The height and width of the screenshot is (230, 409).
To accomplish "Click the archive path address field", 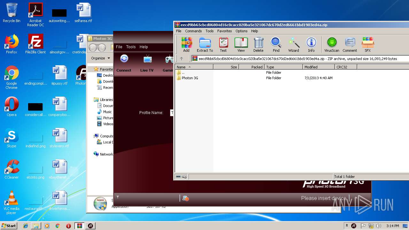I will tap(300, 59).
